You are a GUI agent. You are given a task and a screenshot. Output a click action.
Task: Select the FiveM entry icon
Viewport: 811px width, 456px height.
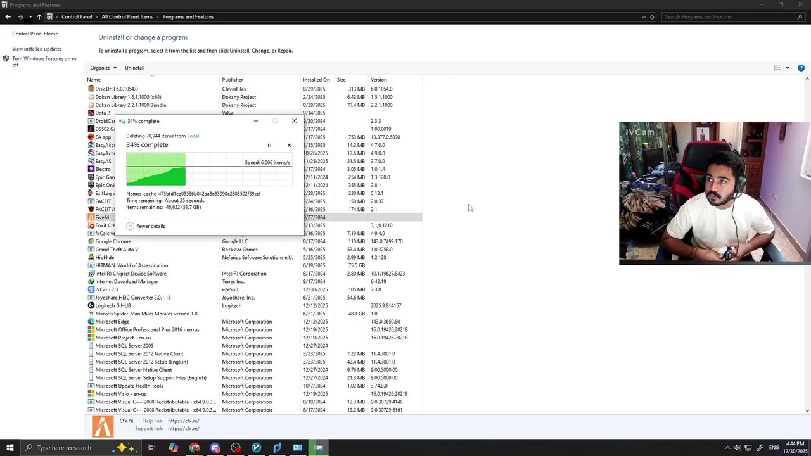pyautogui.click(x=91, y=217)
